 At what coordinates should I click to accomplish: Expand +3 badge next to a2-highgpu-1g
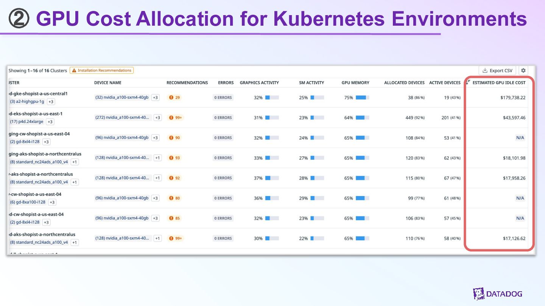pyautogui.click(x=51, y=102)
